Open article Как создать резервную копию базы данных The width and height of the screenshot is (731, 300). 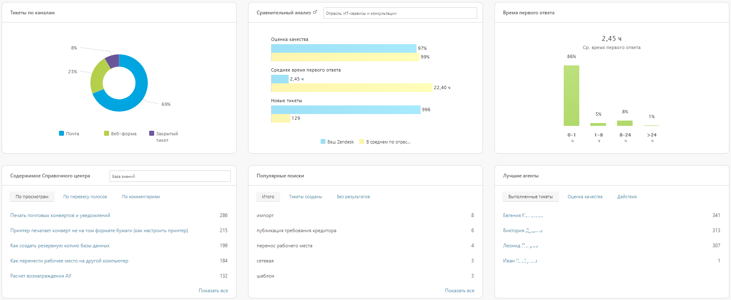coord(60,246)
